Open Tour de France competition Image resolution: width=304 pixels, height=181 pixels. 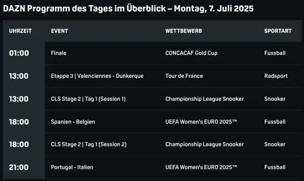(x=184, y=76)
